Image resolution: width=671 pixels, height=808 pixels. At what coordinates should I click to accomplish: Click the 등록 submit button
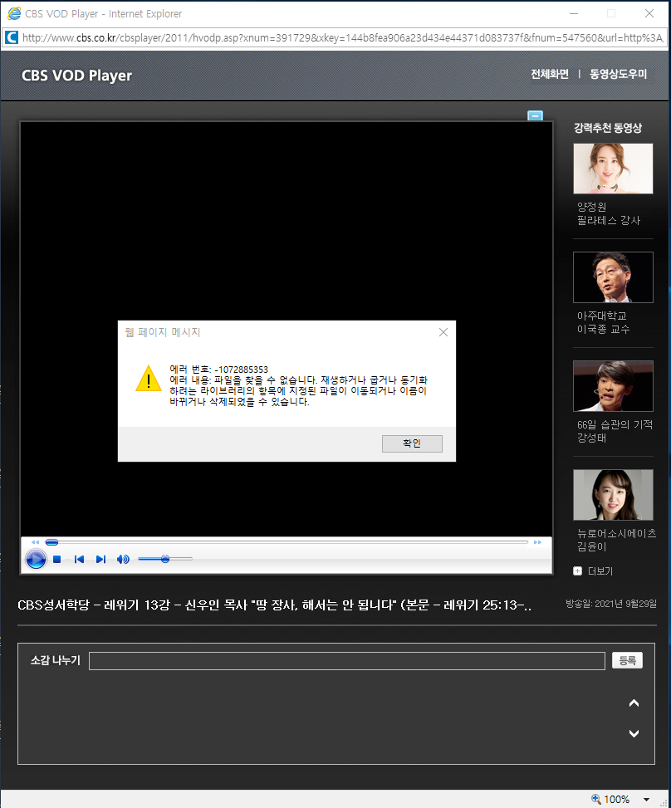tap(627, 660)
